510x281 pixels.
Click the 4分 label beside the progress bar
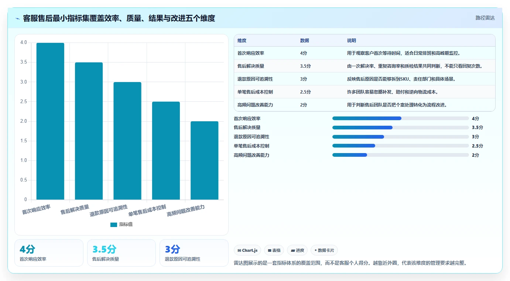click(475, 119)
